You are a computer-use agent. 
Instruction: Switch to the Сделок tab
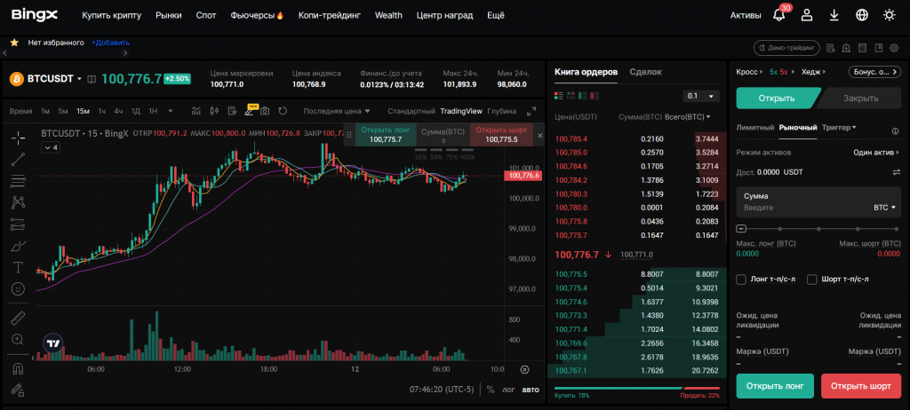point(645,72)
